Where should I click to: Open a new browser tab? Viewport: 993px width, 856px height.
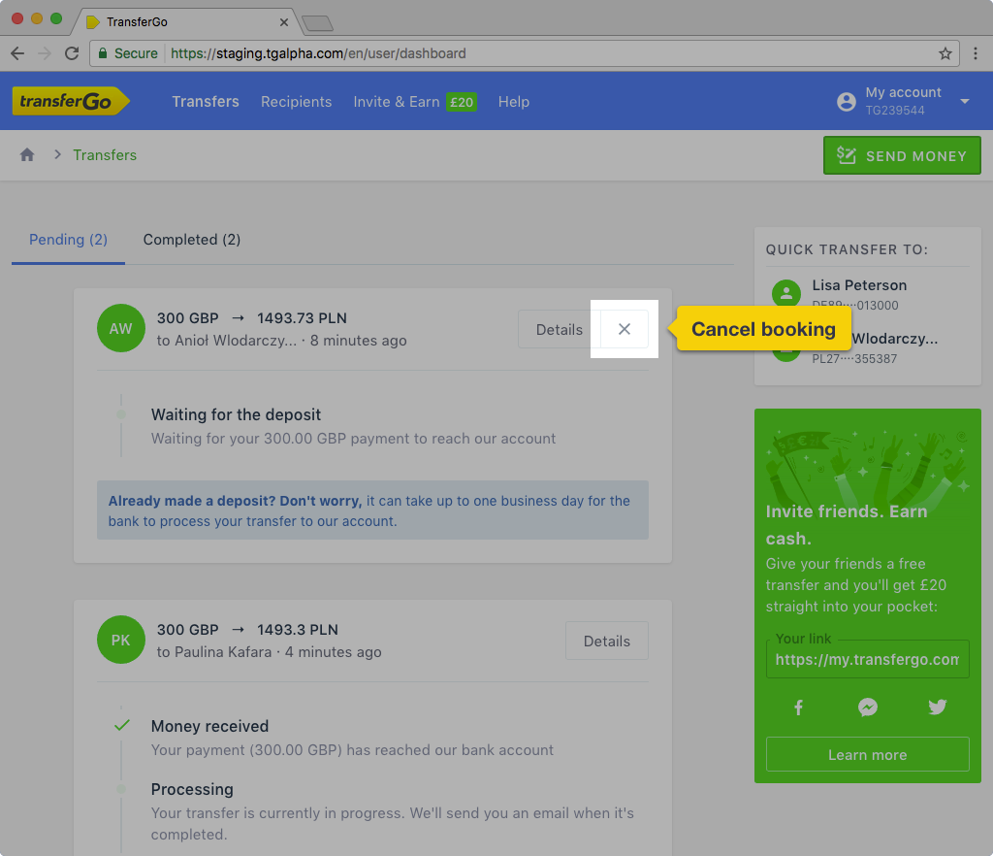tap(317, 24)
